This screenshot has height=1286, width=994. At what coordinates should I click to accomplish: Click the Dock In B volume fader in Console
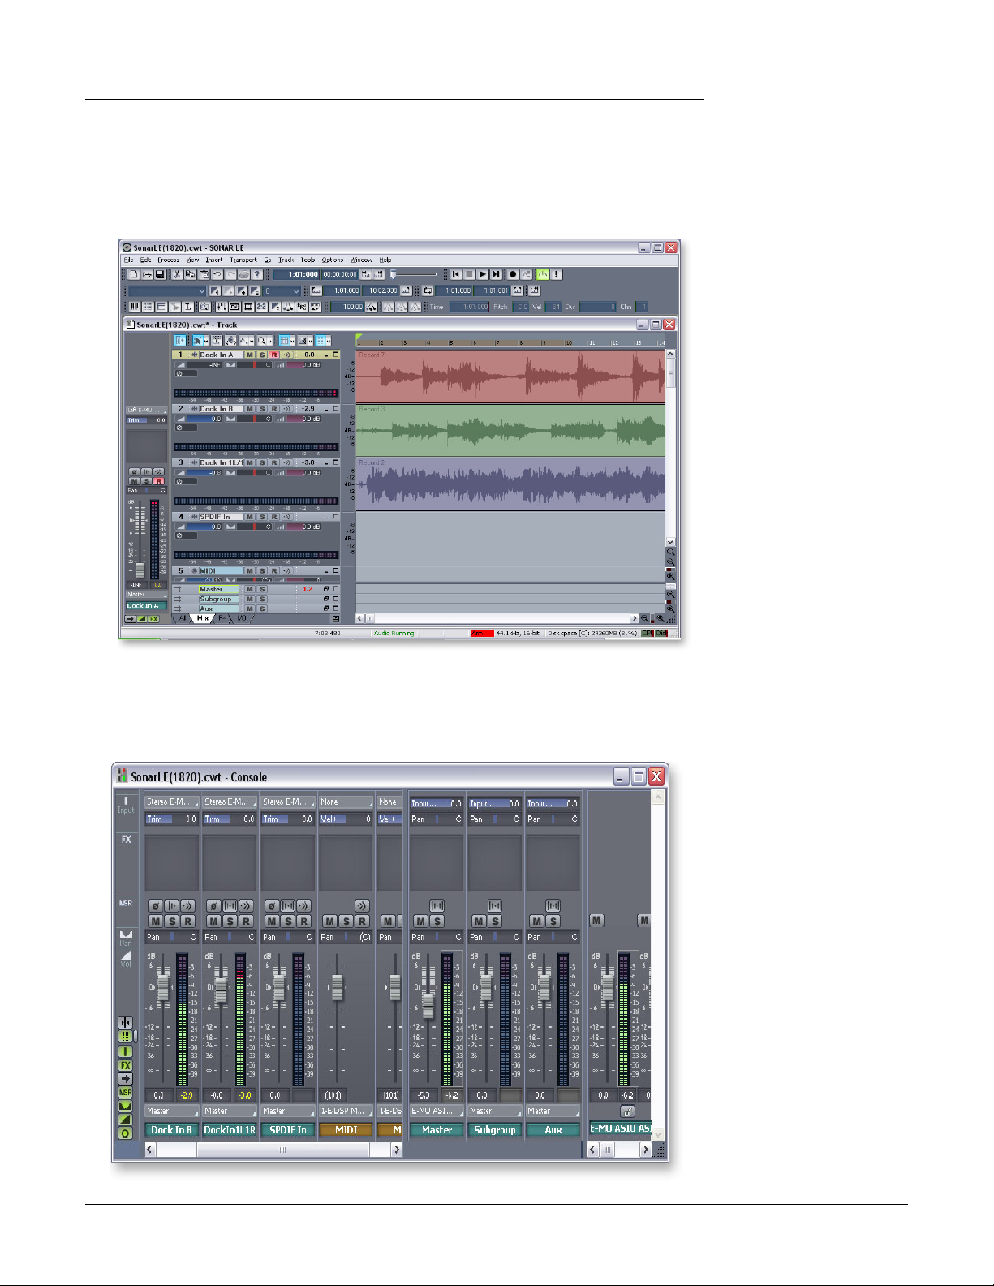point(162,986)
